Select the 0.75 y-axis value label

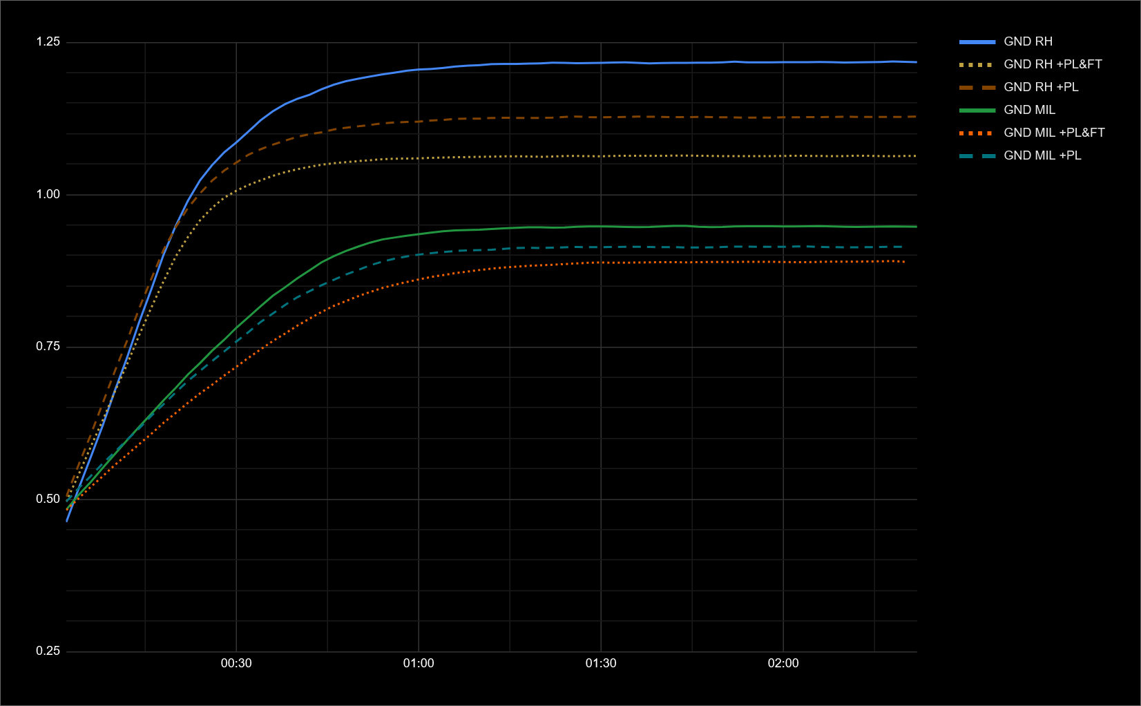(48, 347)
